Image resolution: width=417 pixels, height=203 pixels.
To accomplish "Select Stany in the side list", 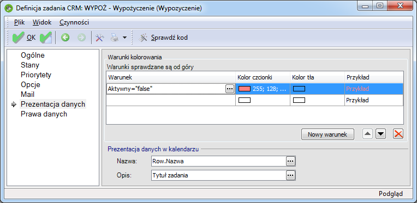I will coord(30,65).
